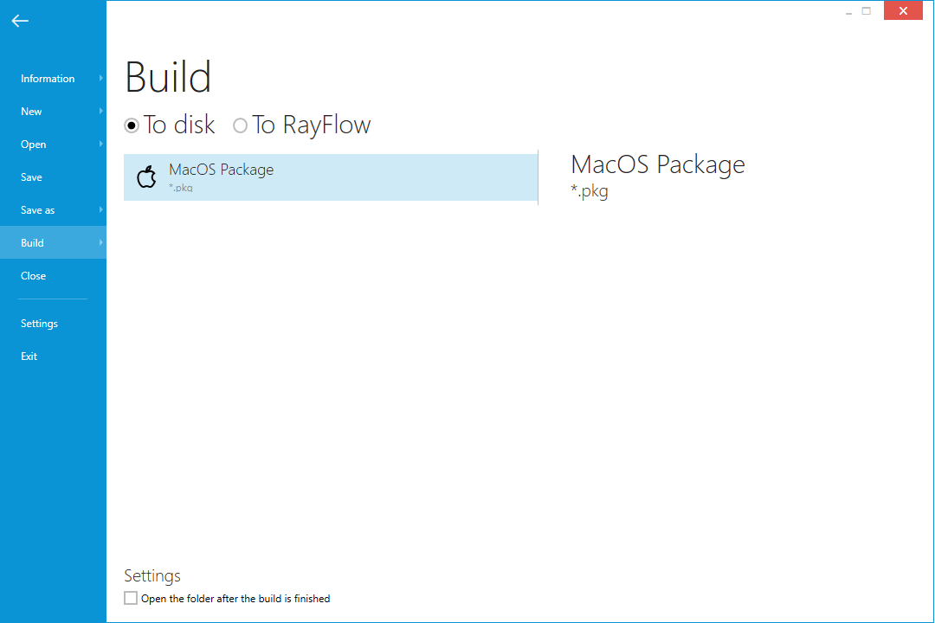Image resolution: width=935 pixels, height=623 pixels.
Task: Select the Apple icon on MacOS Package
Action: pos(146,177)
